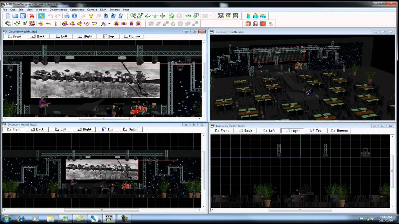Switch Jazz:1 window to Top view
Screen dimensions: 399x224
[108, 36]
